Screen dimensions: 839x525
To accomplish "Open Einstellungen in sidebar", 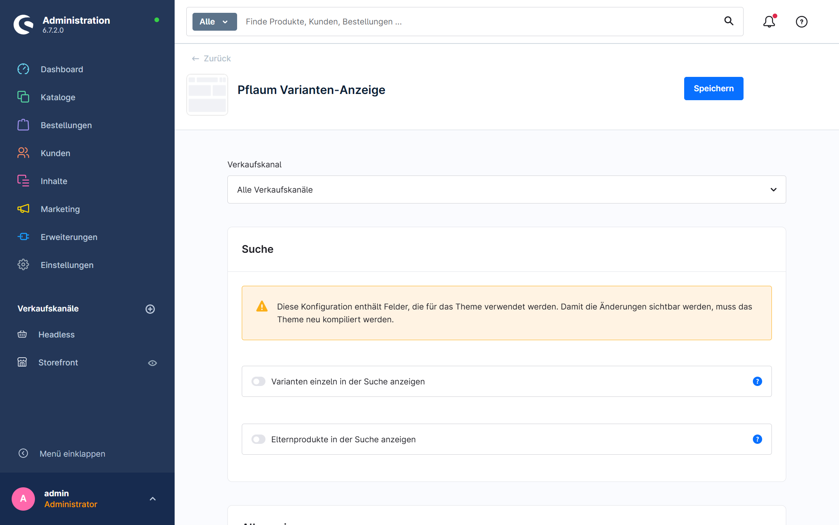I will click(x=67, y=265).
